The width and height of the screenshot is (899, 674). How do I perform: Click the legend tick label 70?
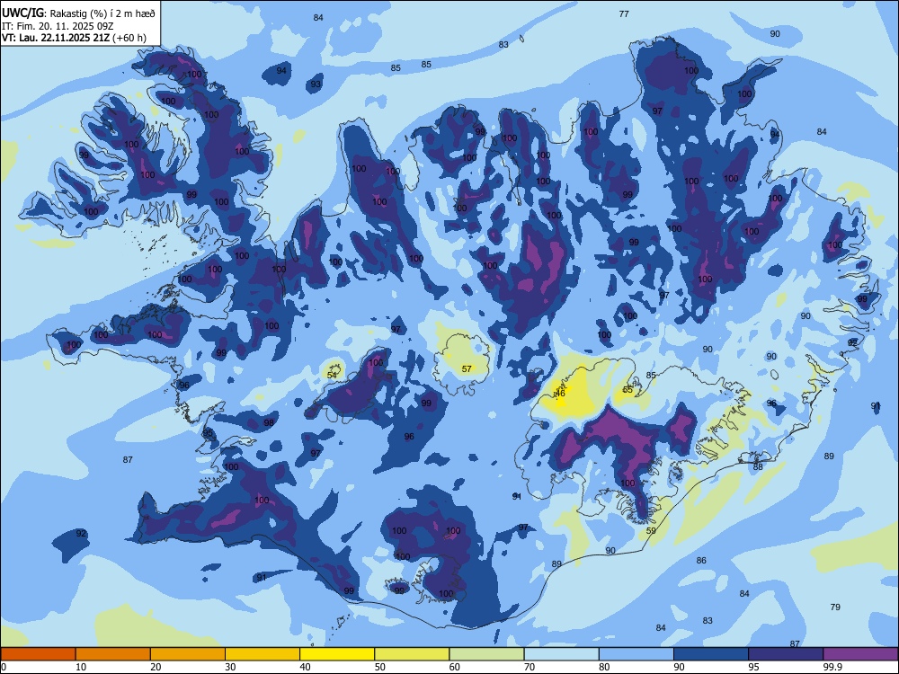(x=530, y=667)
